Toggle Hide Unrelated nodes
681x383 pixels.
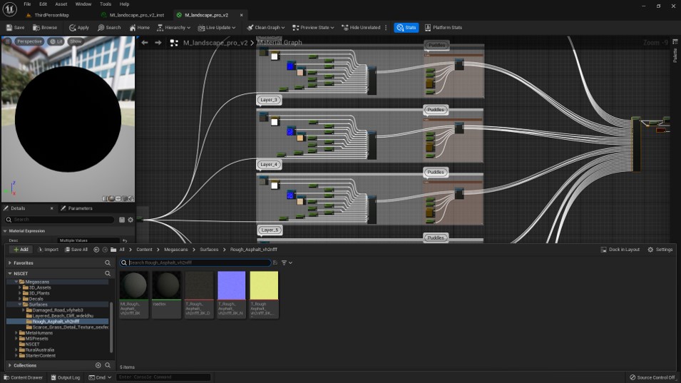pos(364,28)
